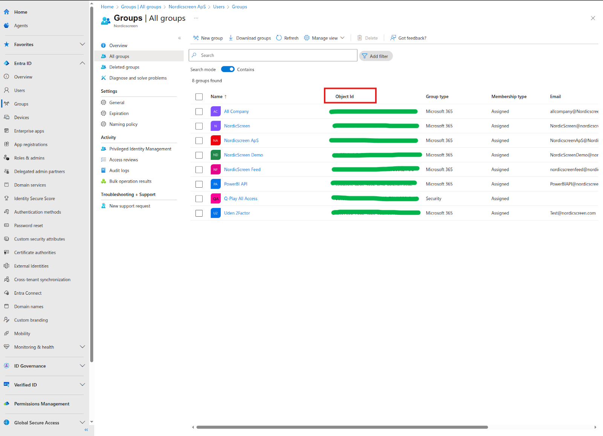This screenshot has height=436, width=603.
Task: Open Password reset icon
Action: 6,225
